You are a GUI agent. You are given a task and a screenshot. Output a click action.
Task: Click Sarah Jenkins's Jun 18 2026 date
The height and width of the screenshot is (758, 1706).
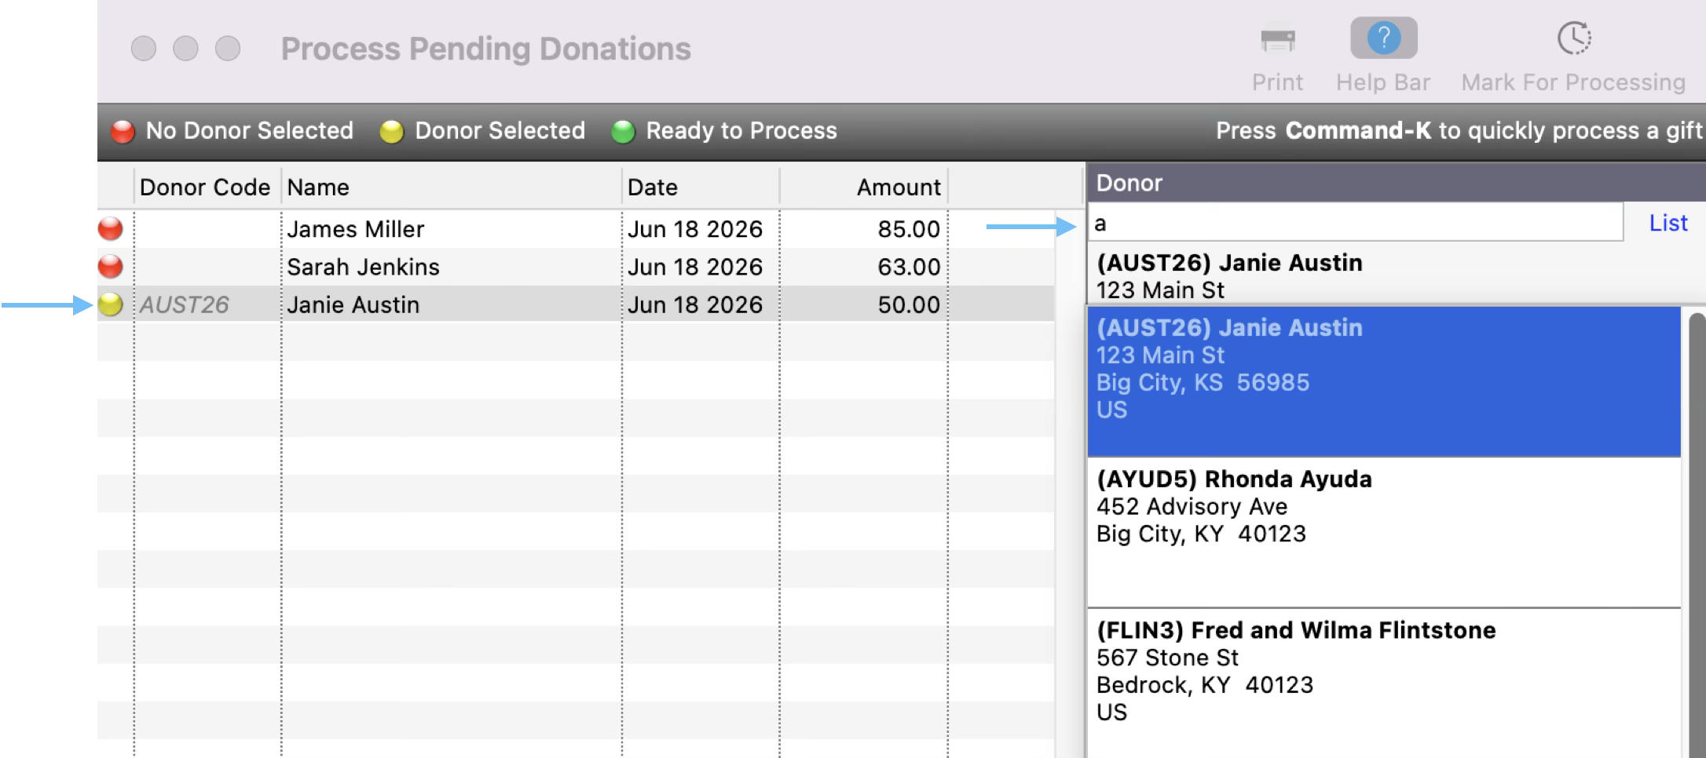coord(701,266)
